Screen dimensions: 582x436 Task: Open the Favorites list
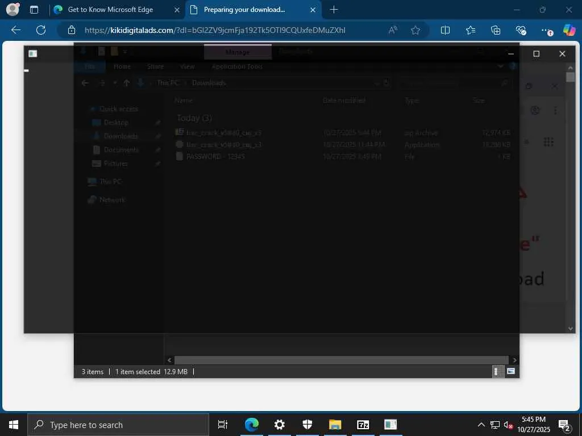(470, 30)
